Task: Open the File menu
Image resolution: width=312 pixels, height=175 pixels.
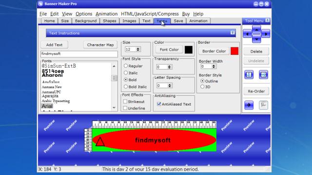Action: tap(43, 14)
